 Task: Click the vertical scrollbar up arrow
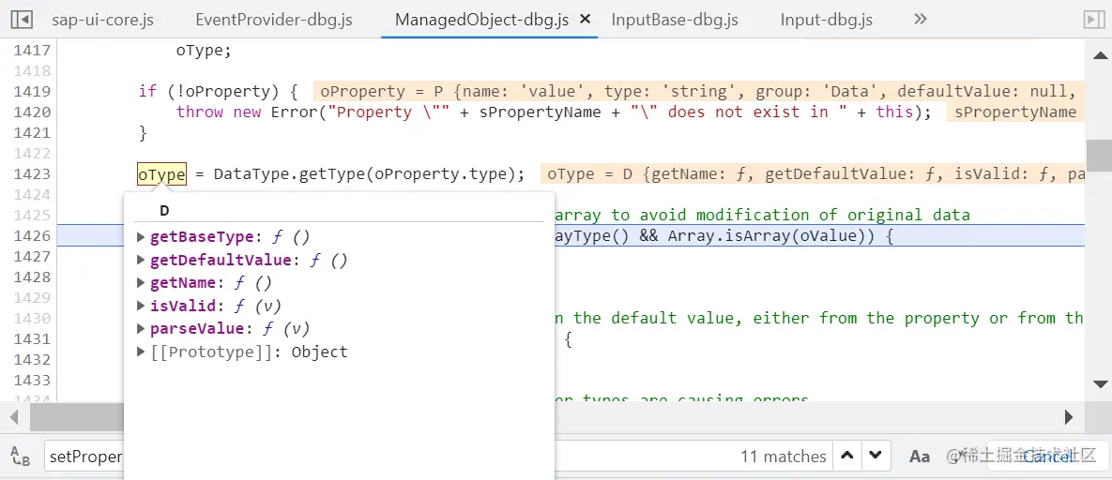(x=1099, y=53)
